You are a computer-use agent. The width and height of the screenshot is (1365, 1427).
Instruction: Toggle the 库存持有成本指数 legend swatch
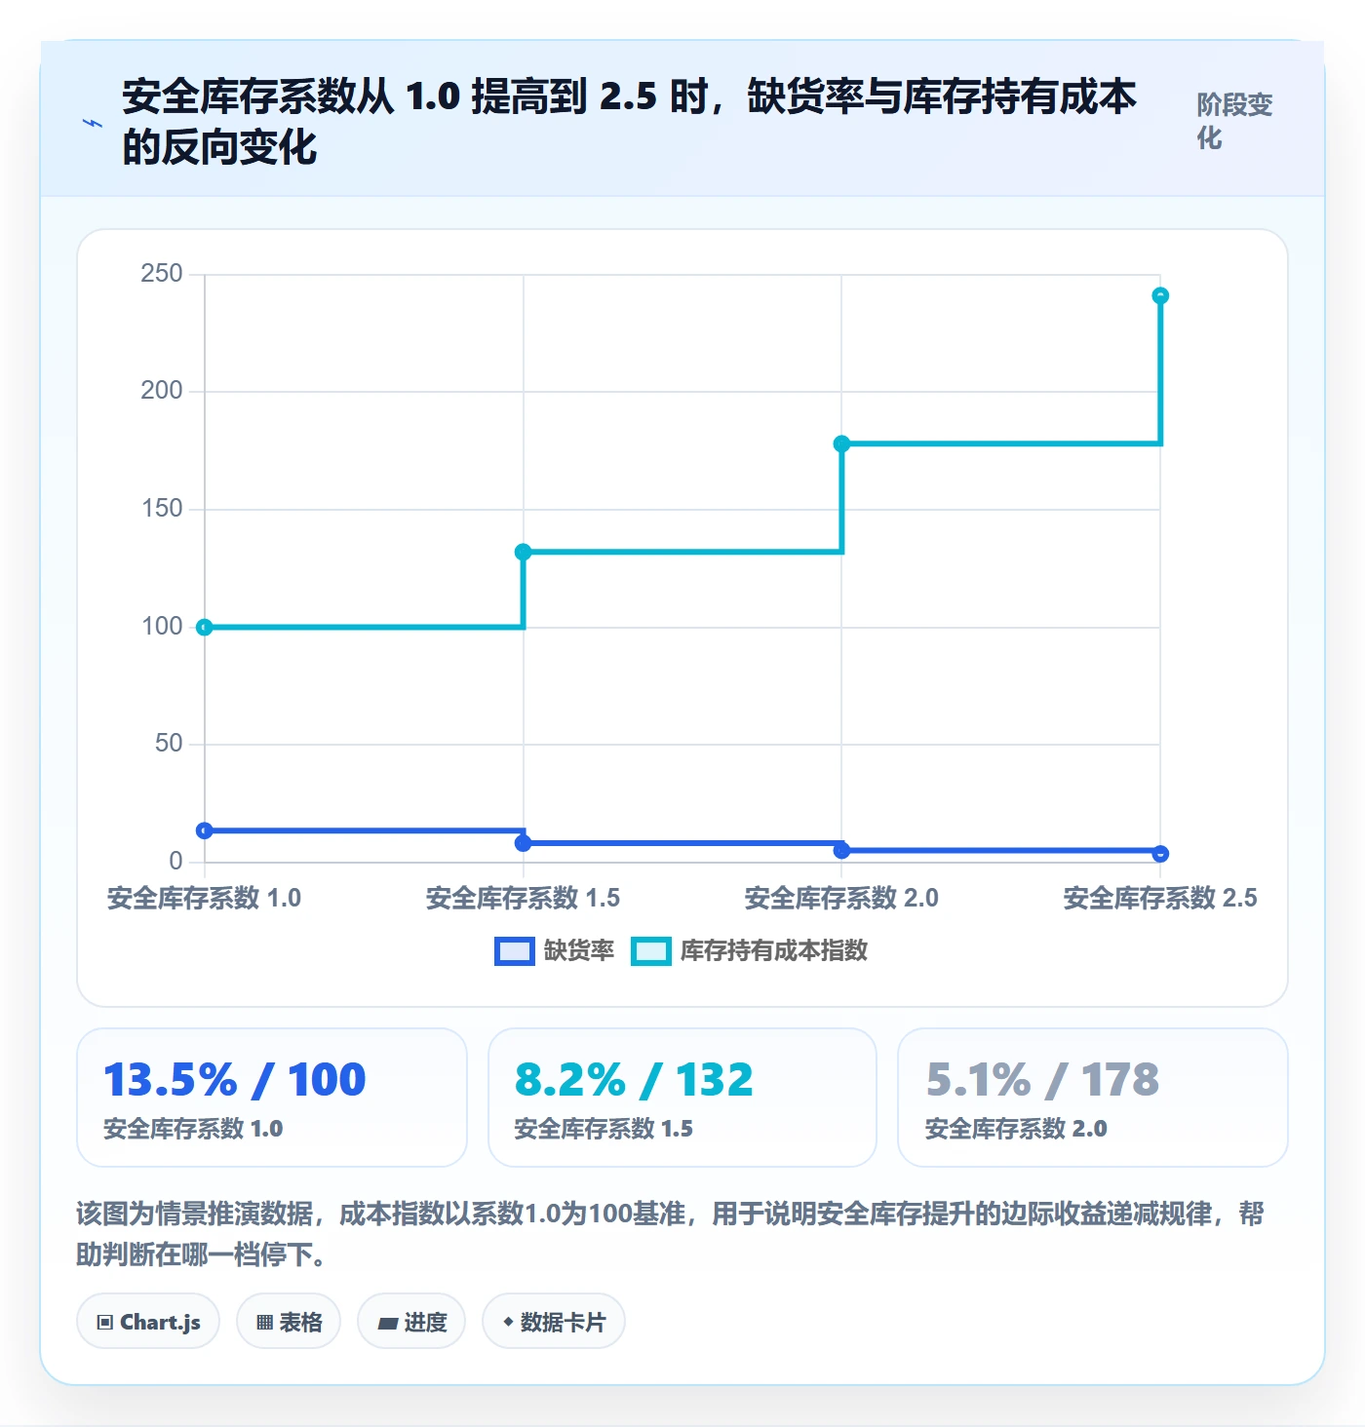point(651,951)
